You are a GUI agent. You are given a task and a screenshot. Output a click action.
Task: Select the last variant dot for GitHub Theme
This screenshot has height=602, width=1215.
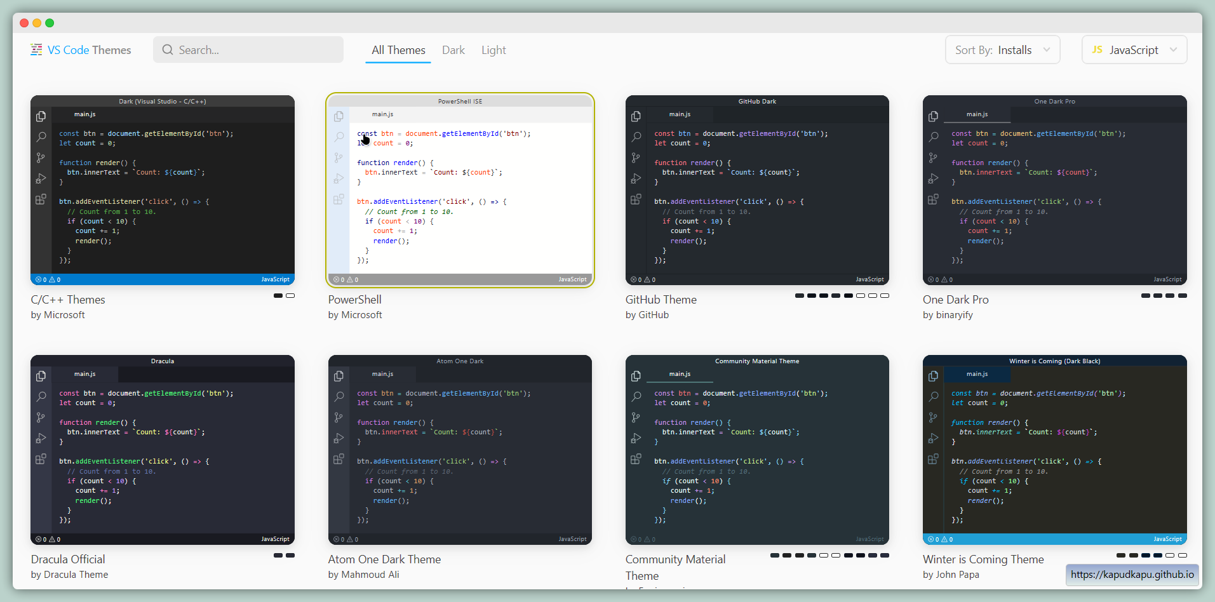[885, 296]
